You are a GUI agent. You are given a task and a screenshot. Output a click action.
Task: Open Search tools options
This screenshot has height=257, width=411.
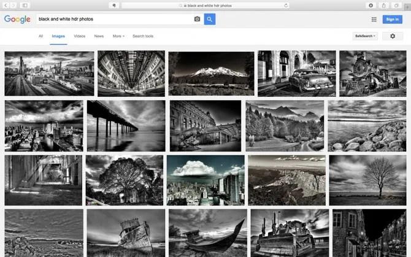pos(143,36)
